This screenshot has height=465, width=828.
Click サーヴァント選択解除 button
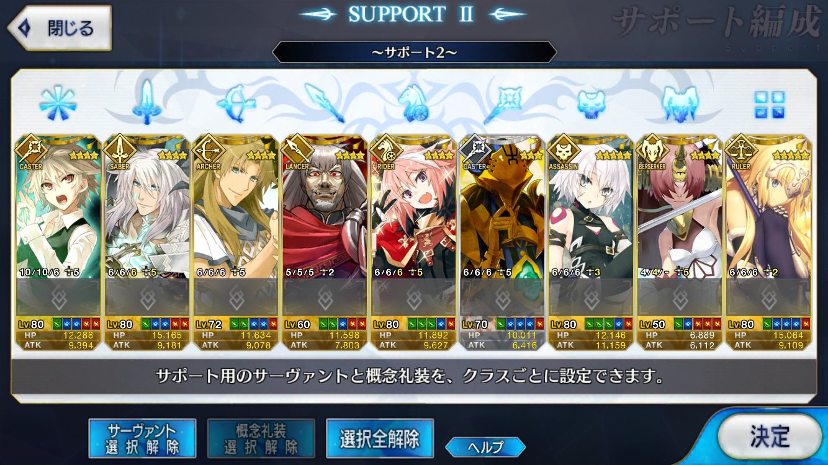pyautogui.click(x=142, y=438)
